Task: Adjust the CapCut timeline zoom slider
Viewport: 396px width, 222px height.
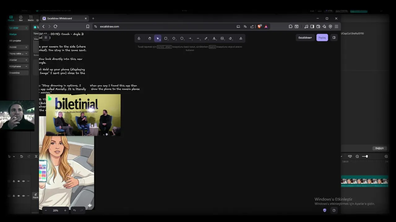Action: [365, 157]
